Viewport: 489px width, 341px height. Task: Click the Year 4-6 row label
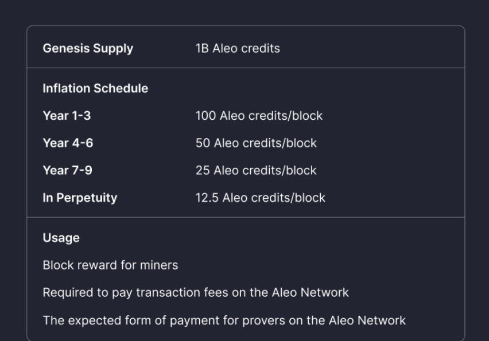[68, 143]
